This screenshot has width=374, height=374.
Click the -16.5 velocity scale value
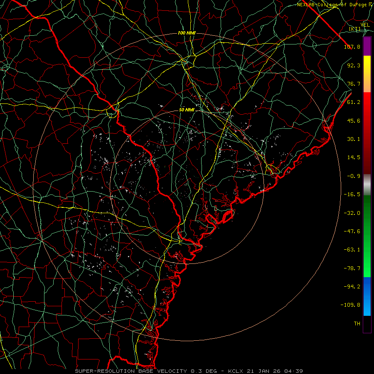coord(352,194)
